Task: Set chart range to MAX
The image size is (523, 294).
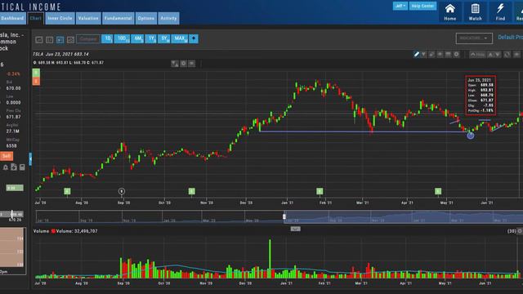Action: (x=180, y=38)
